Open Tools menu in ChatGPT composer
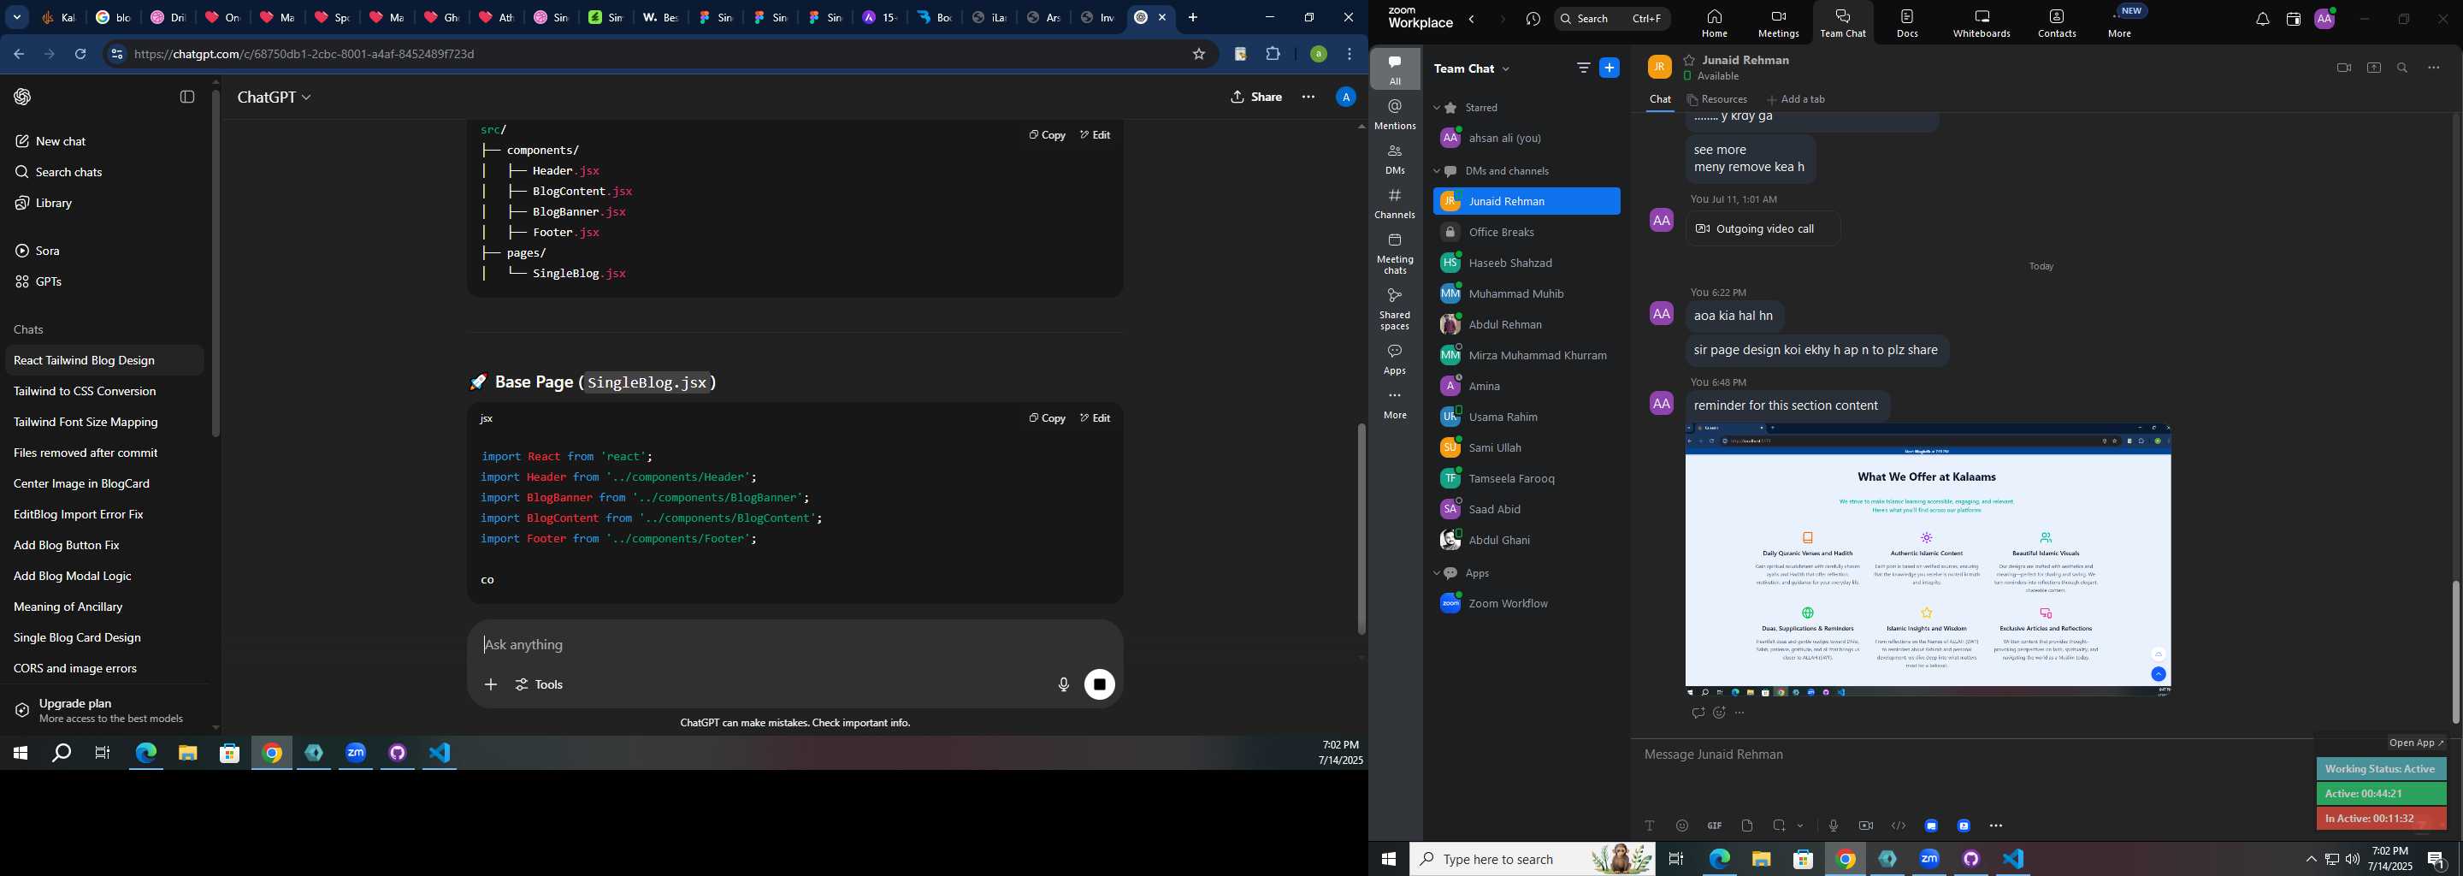The height and width of the screenshot is (876, 2463). pos(540,684)
